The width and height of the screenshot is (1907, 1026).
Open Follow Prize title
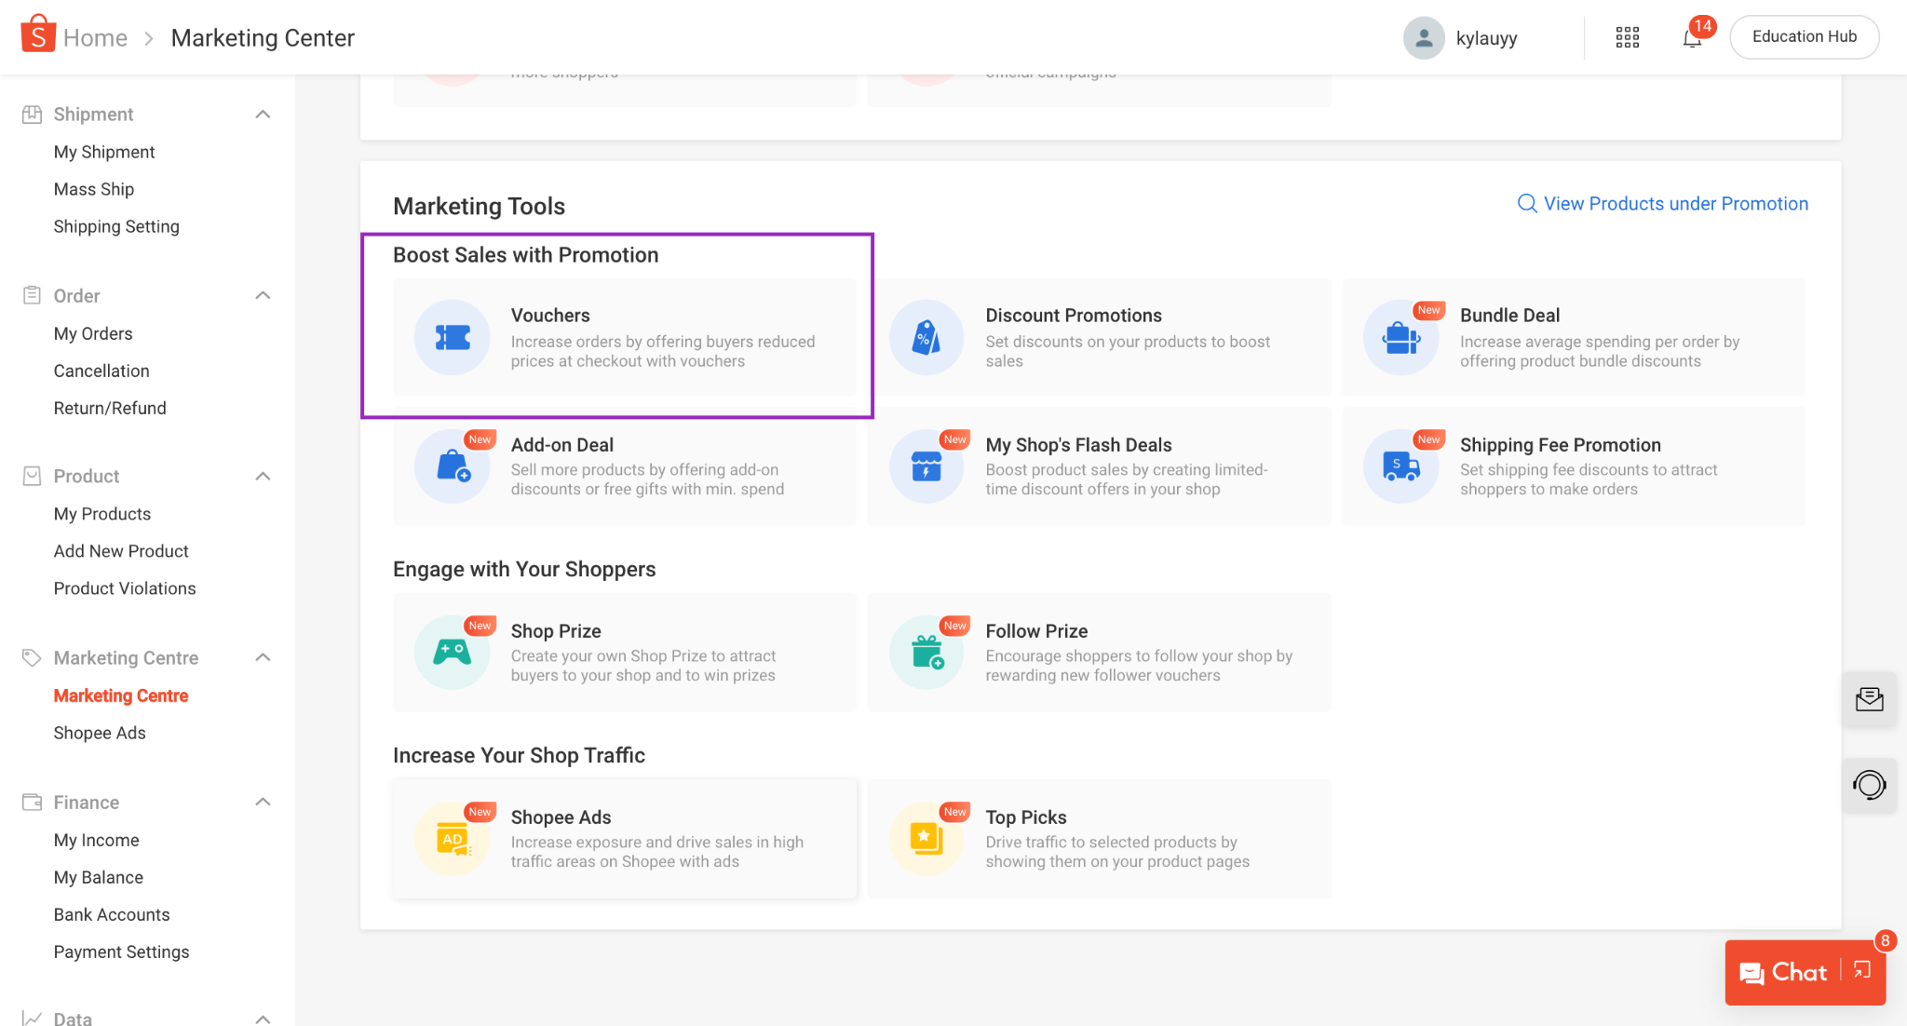1036,630
